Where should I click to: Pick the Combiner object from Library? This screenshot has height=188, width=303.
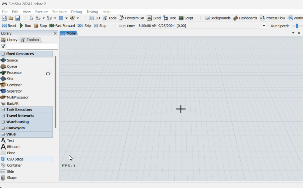(14, 85)
